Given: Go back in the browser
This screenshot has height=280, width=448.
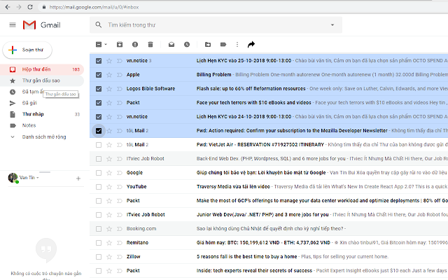Looking at the screenshot, I should (x=8, y=7).
